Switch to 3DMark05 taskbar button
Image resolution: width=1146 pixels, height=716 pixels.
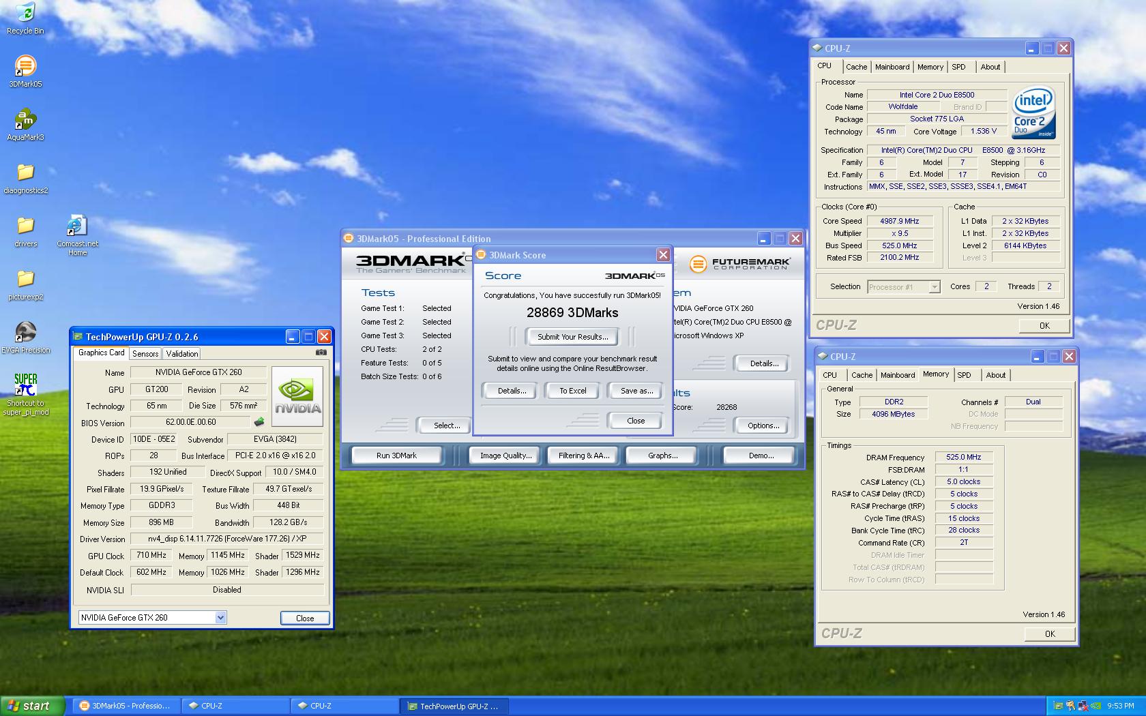tap(126, 706)
